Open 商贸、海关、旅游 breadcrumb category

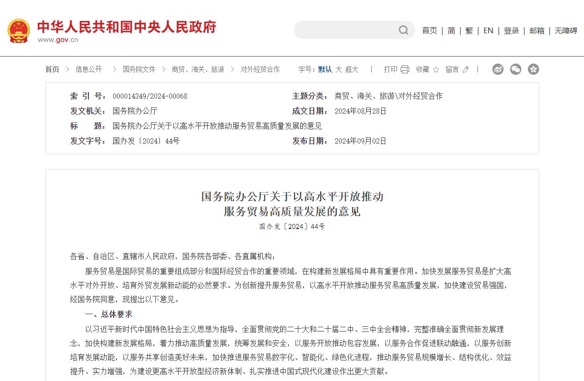pyautogui.click(x=198, y=69)
